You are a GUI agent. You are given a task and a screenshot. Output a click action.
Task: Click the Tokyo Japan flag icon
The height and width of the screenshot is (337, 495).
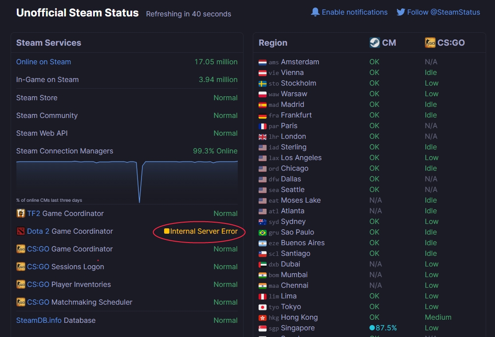click(x=263, y=307)
